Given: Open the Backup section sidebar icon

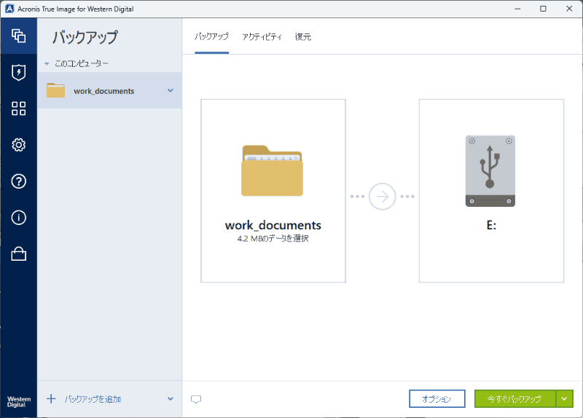Looking at the screenshot, I should click(19, 36).
